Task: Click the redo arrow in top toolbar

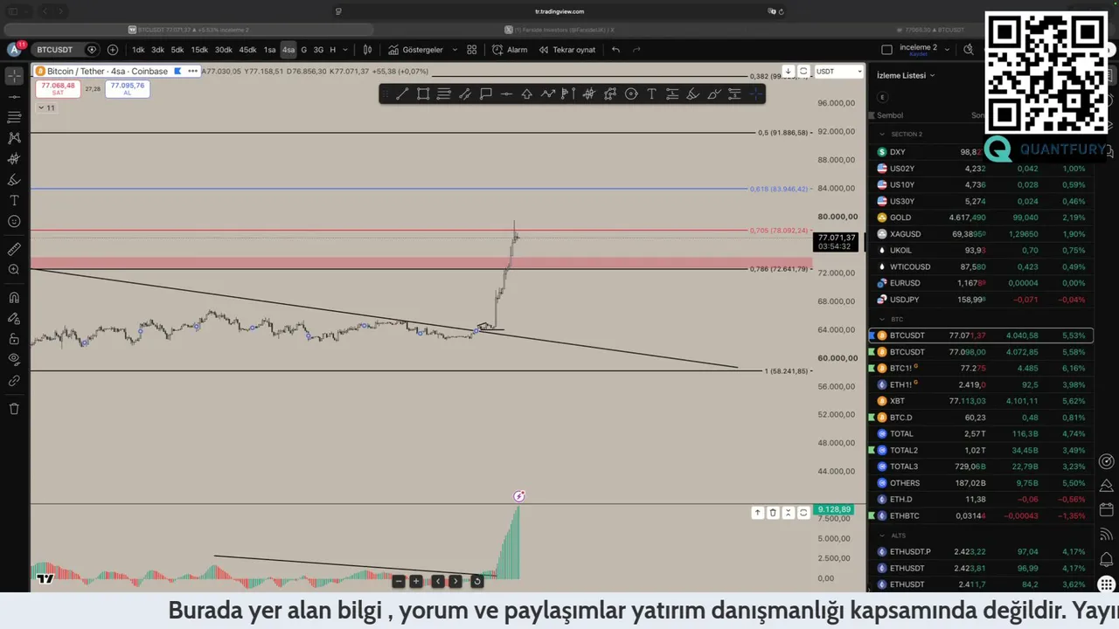Action: 636,50
